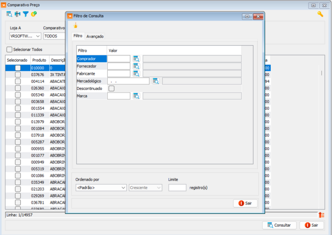Open the Mercadológico lookup search icon
Screen dimensions: 332x235
pyautogui.click(x=156, y=81)
